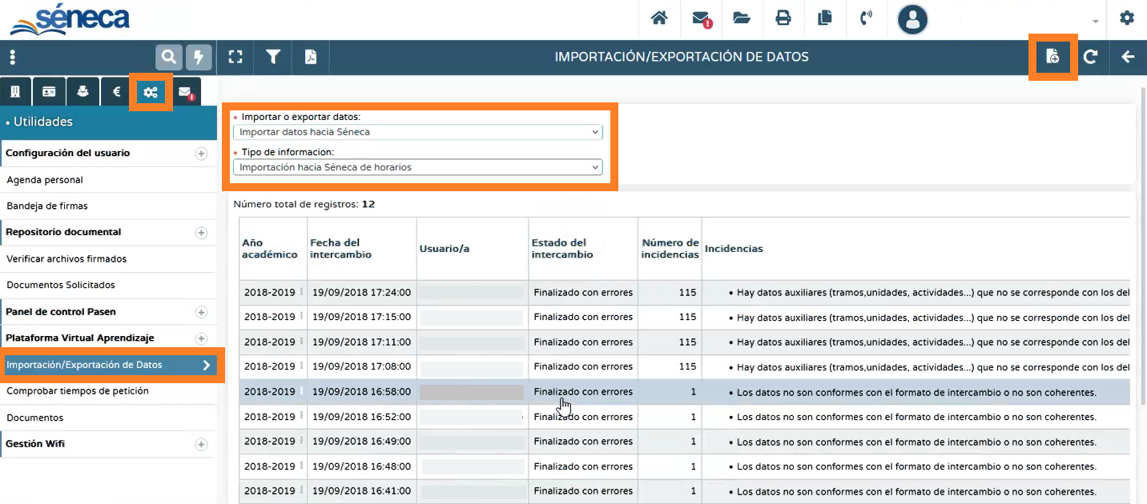The height and width of the screenshot is (504, 1147).
Task: Toggle fullscreen view icon
Action: pos(235,57)
